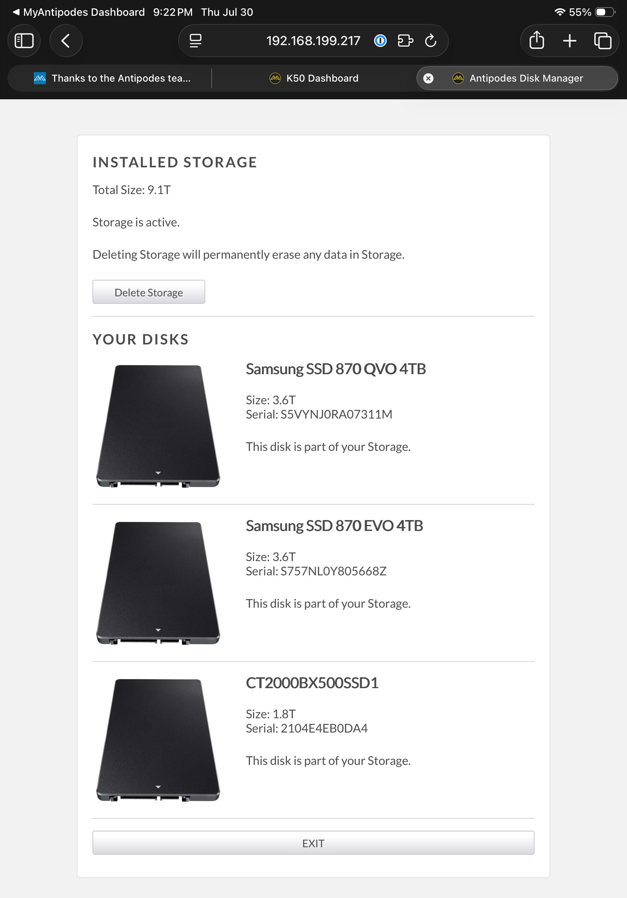The width and height of the screenshot is (627, 898).
Task: Open the page reader menu icon
Action: pos(195,41)
